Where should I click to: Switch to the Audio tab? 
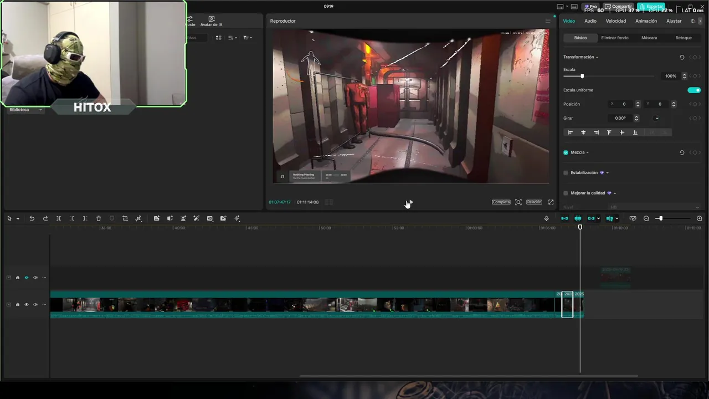point(590,21)
